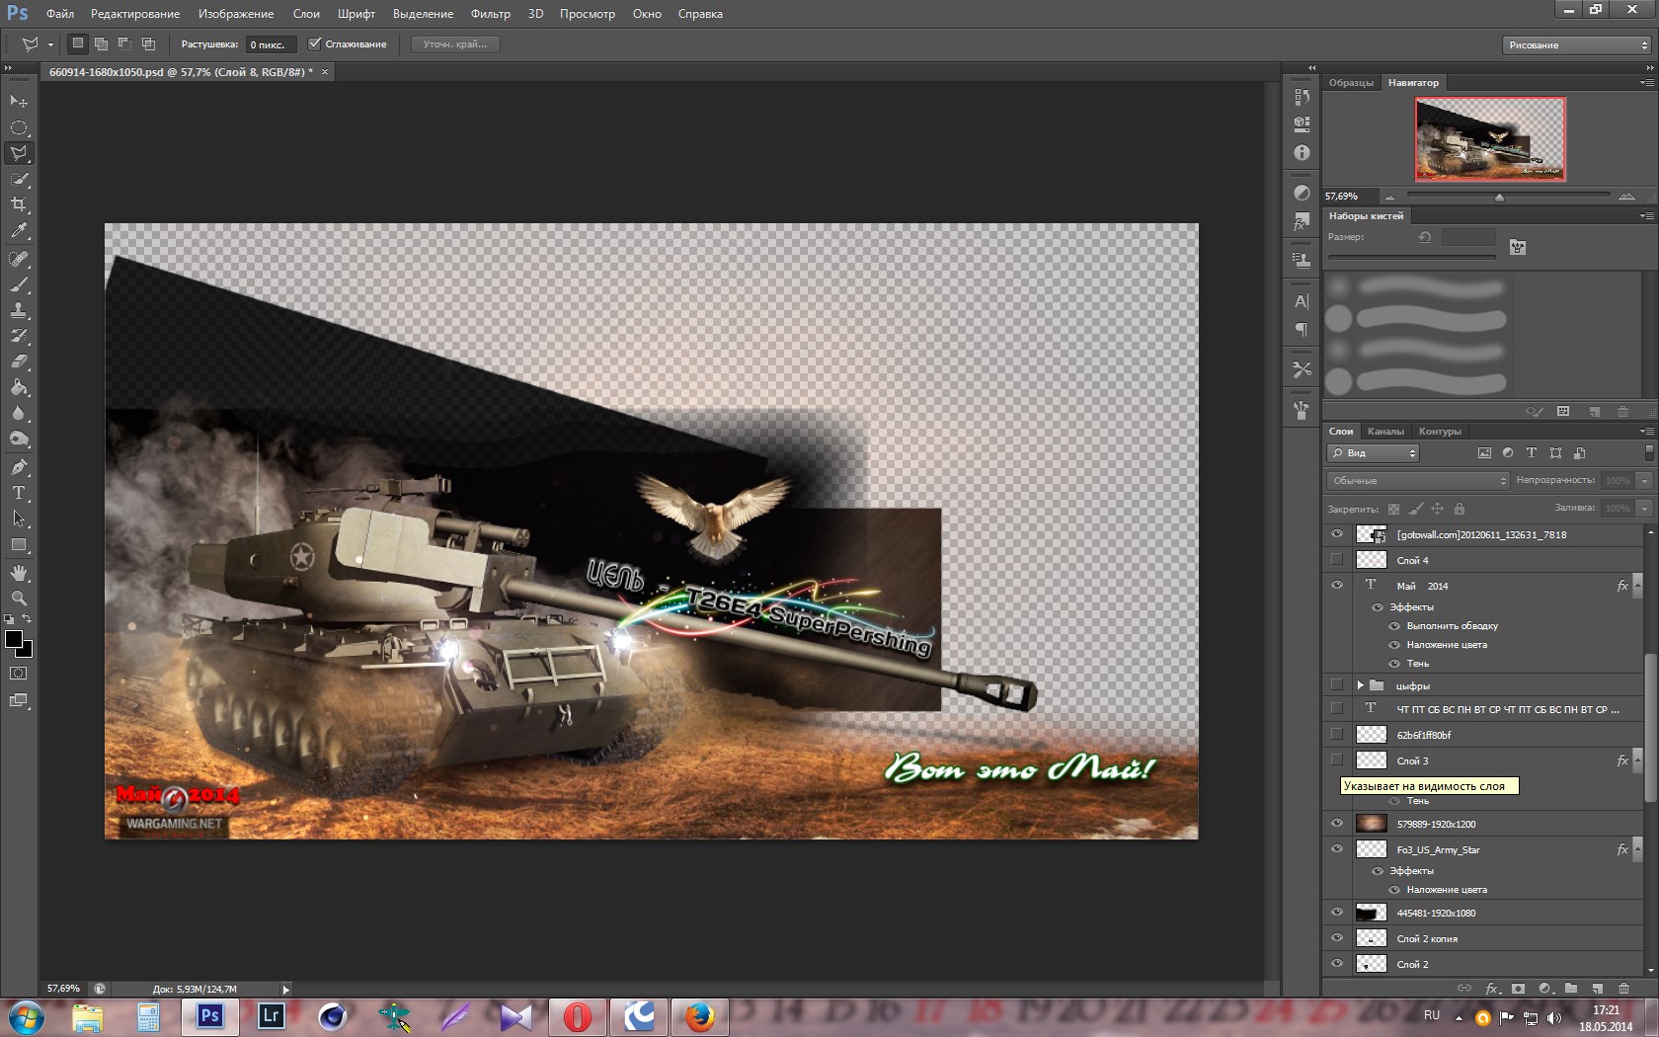Image resolution: width=1659 pixels, height=1037 pixels.
Task: Show the 62b6f1ff80bf layer
Action: [x=1337, y=735]
